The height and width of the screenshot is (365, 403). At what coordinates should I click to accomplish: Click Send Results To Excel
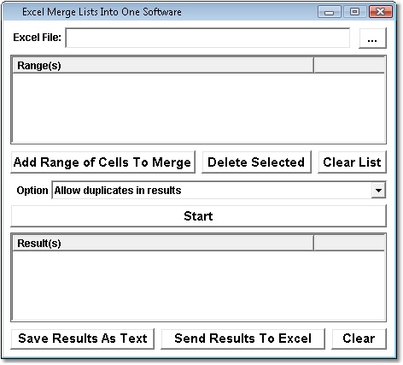pos(242,339)
